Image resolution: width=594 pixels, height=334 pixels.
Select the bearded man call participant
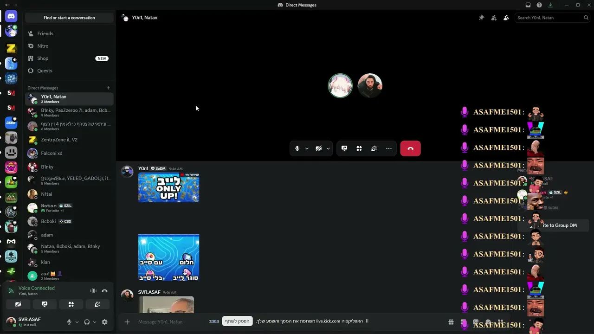pos(370,85)
